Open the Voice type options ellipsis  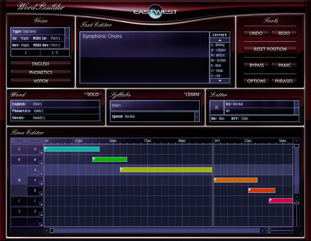click(x=67, y=38)
